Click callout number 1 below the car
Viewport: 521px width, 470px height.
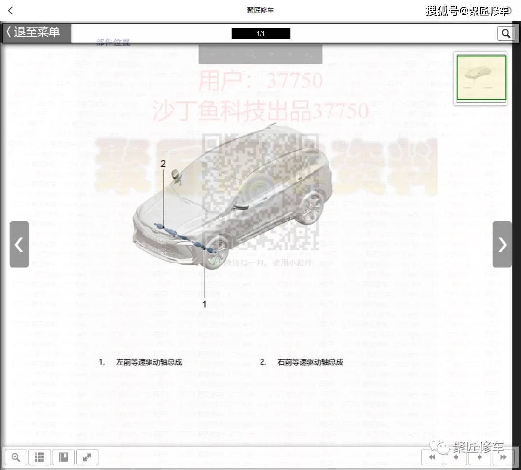point(205,304)
